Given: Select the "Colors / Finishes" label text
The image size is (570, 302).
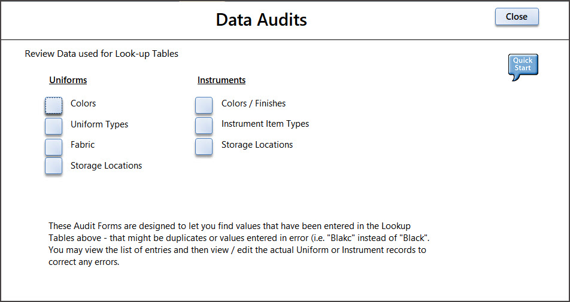Looking at the screenshot, I should (x=253, y=103).
